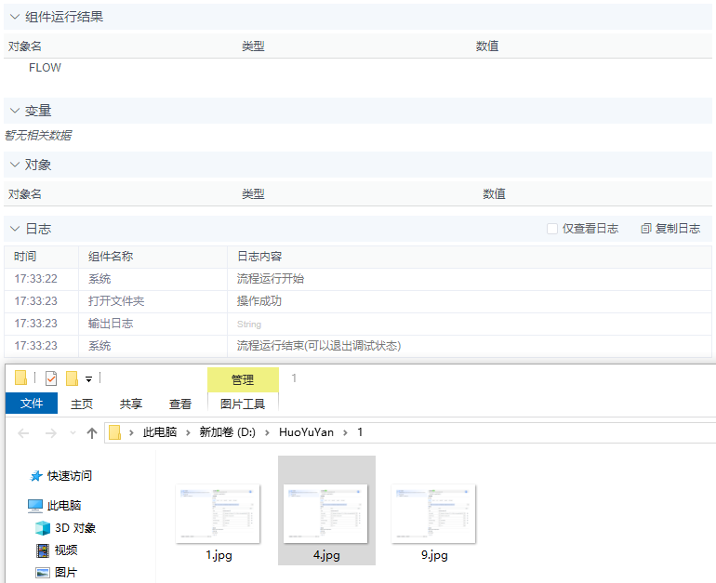Select 快速访问 in the navigation pane
The image size is (716, 583).
click(x=70, y=476)
